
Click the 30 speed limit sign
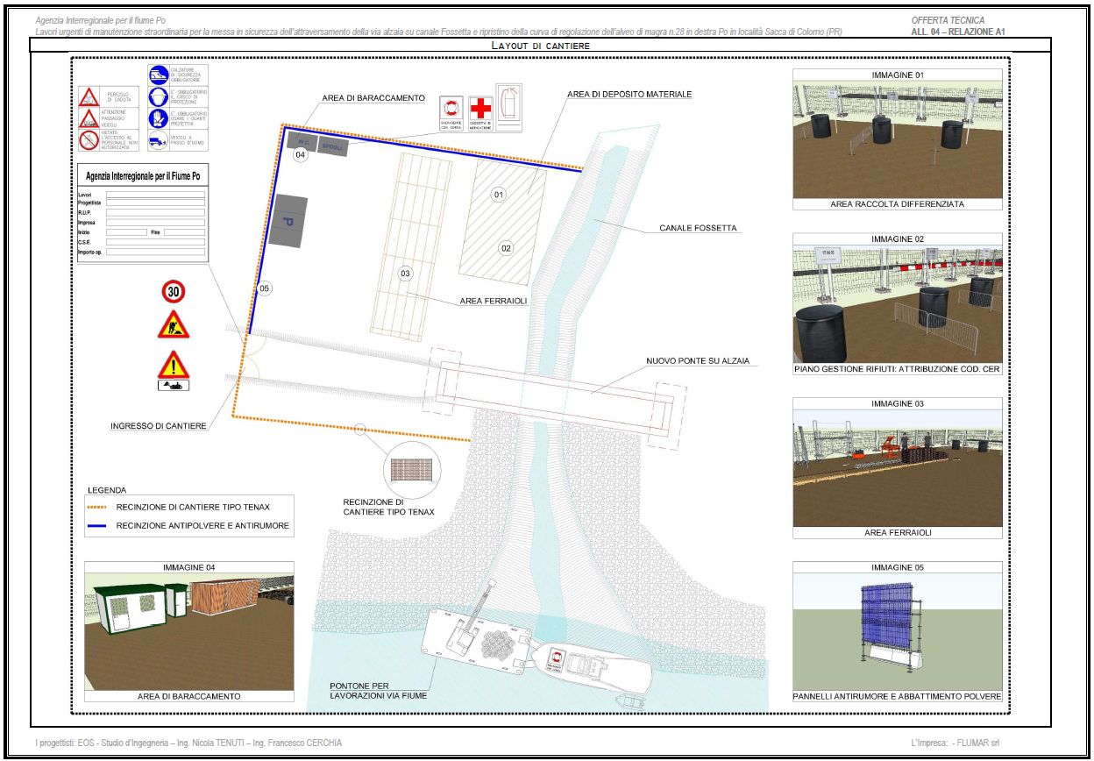click(173, 291)
